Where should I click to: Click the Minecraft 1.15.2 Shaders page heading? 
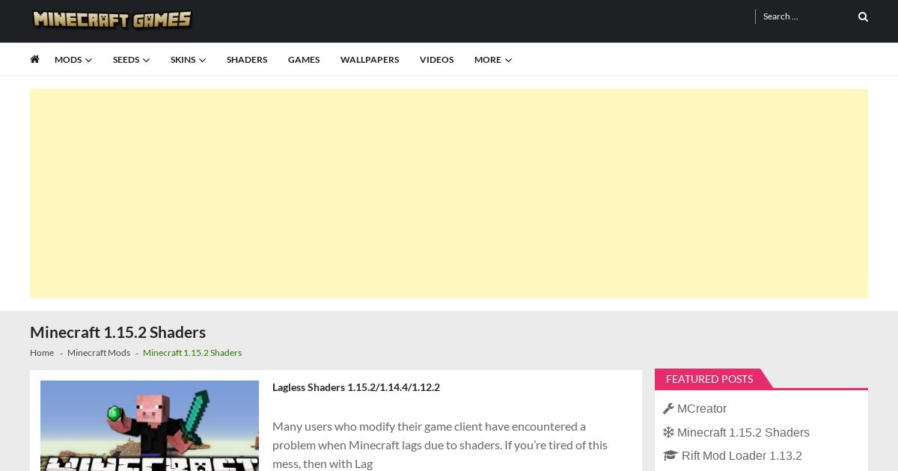117,332
